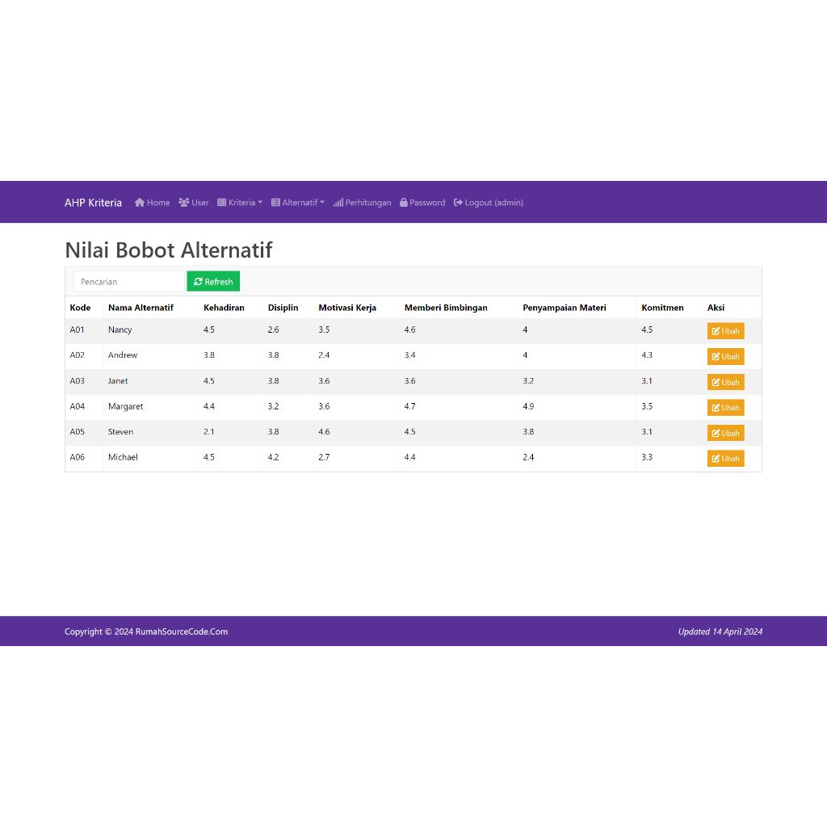
Task: Open the User management page
Action: click(194, 203)
